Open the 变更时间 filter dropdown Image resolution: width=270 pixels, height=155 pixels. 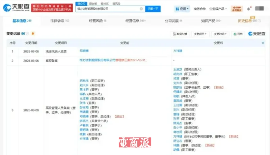coord(220,34)
